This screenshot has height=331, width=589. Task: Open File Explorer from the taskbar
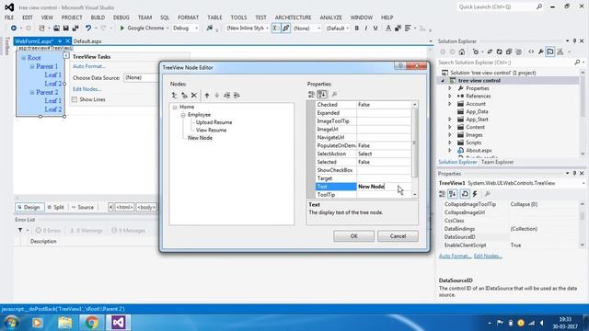(64, 323)
